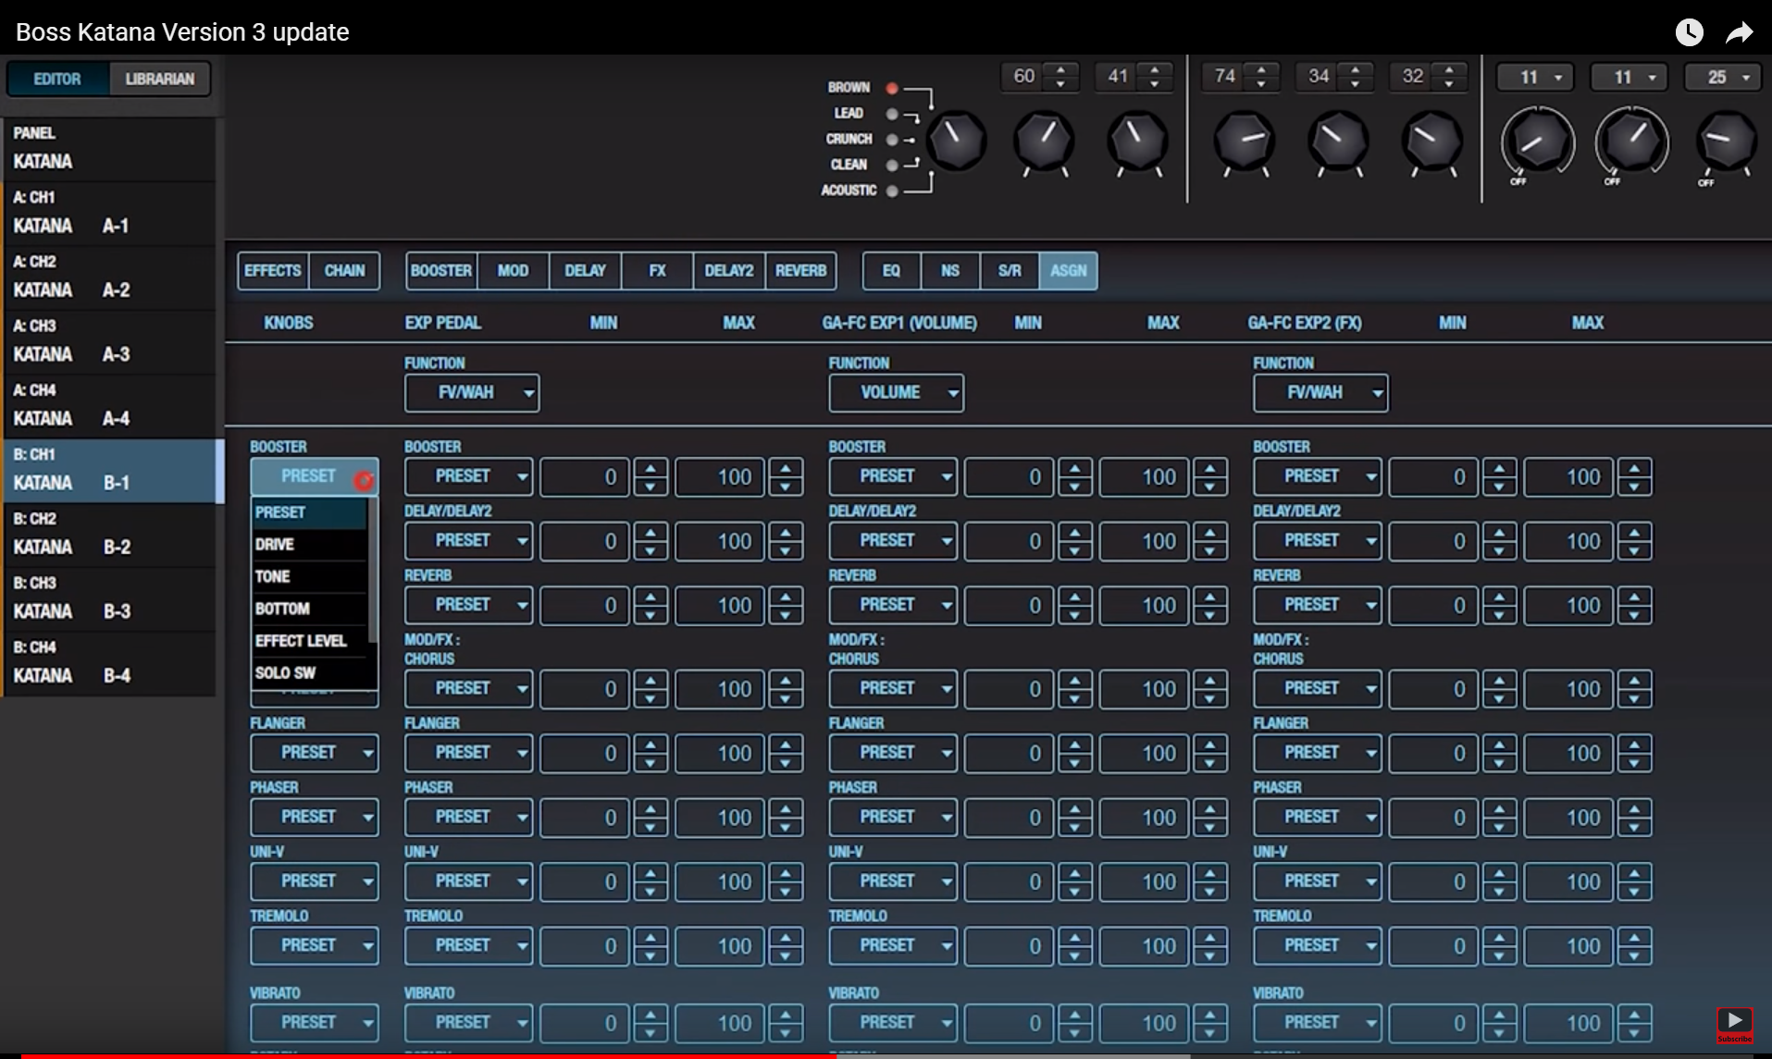
Task: Click the video progress bar
Action: point(886,1055)
